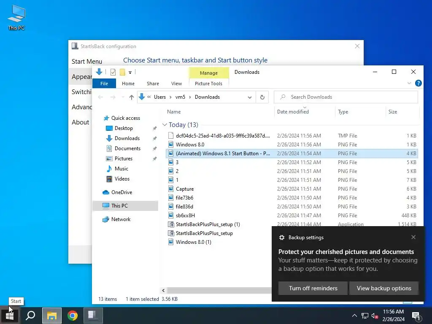The height and width of the screenshot is (324, 432).
Task: Click View backup options button
Action: (x=384, y=288)
